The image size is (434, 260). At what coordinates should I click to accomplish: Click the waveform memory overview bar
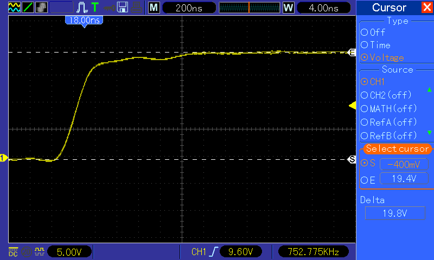coord(250,8)
